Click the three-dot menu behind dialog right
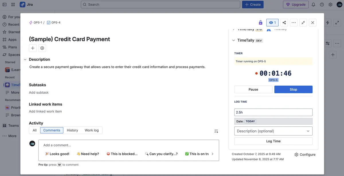Screen dimensions: 344x176 pyautogui.click(x=337, y=44)
